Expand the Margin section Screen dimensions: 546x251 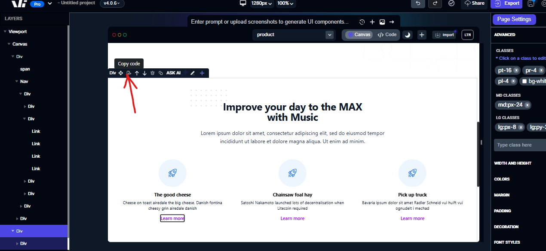(x=502, y=195)
